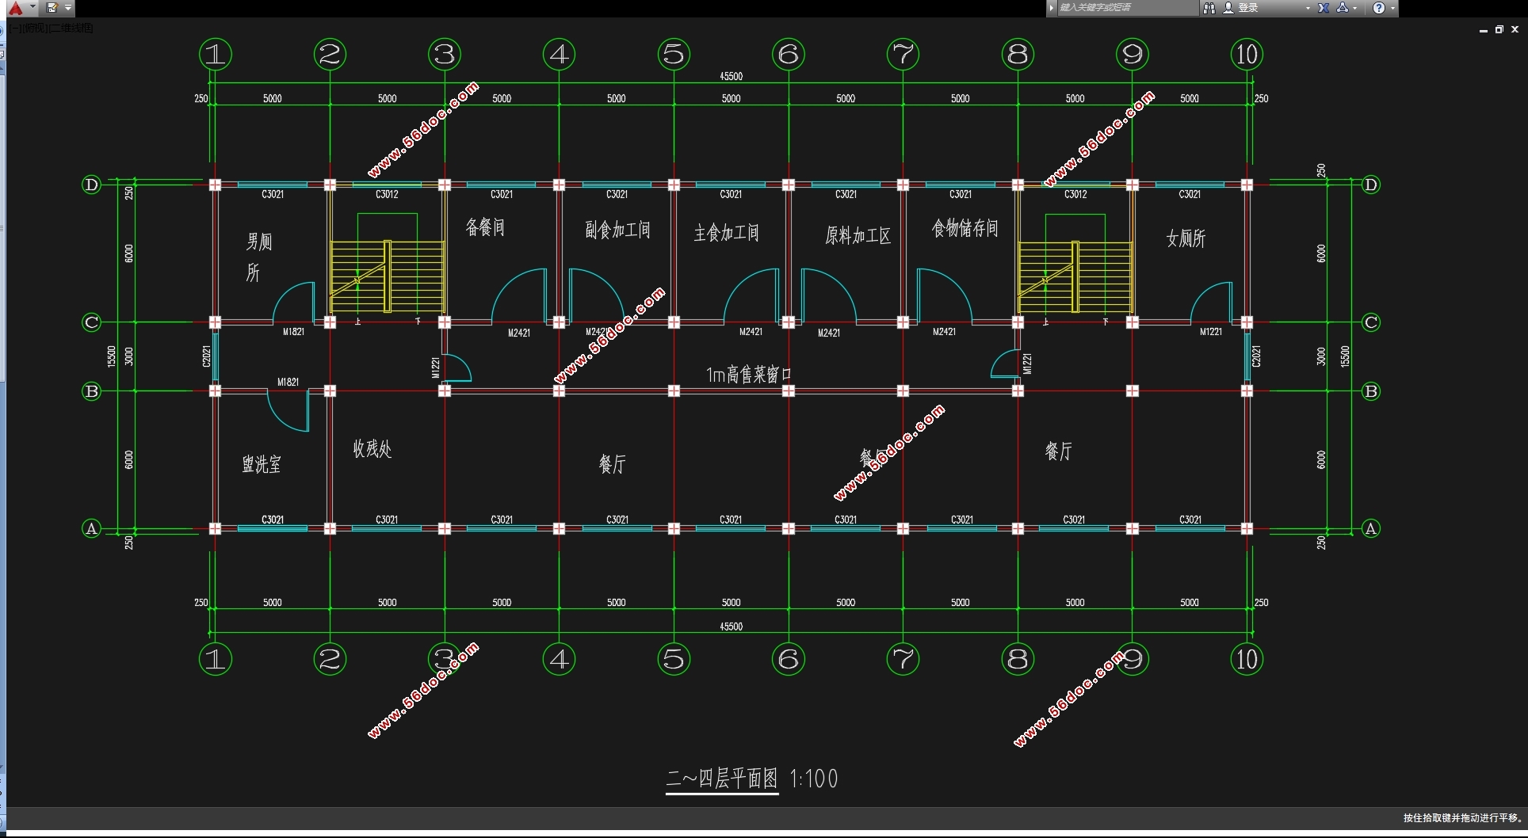Click the Save As quick access icon

(x=52, y=8)
